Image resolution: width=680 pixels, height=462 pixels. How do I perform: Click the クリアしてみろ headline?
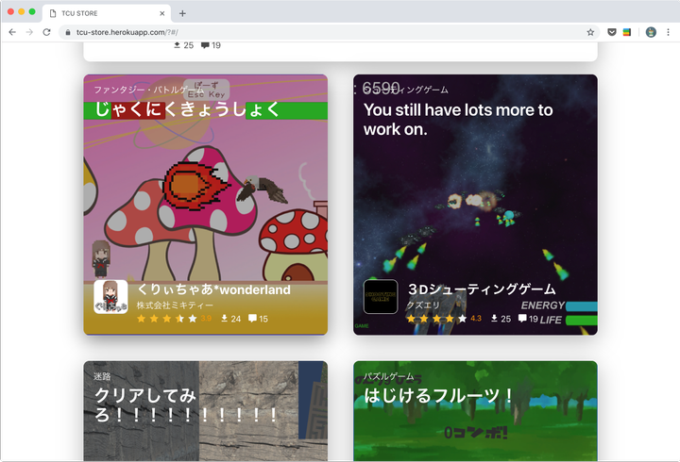[186, 404]
